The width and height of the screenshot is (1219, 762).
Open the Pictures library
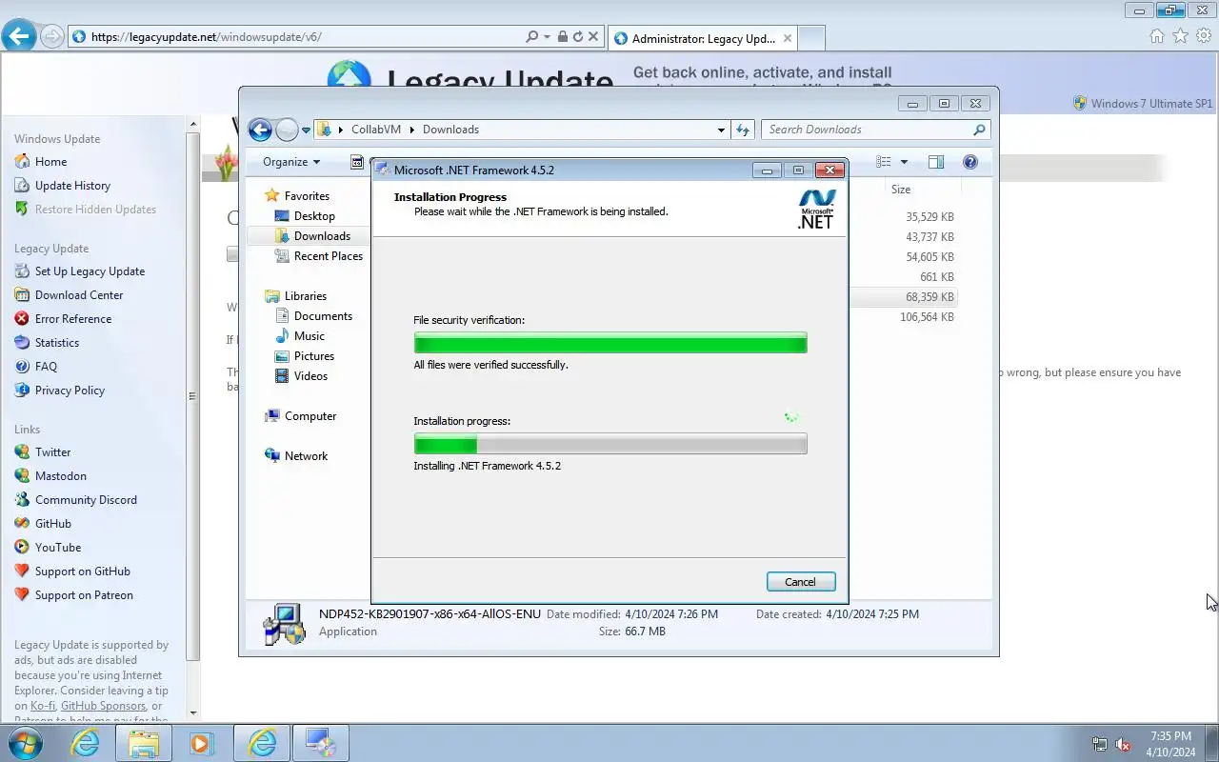click(314, 356)
